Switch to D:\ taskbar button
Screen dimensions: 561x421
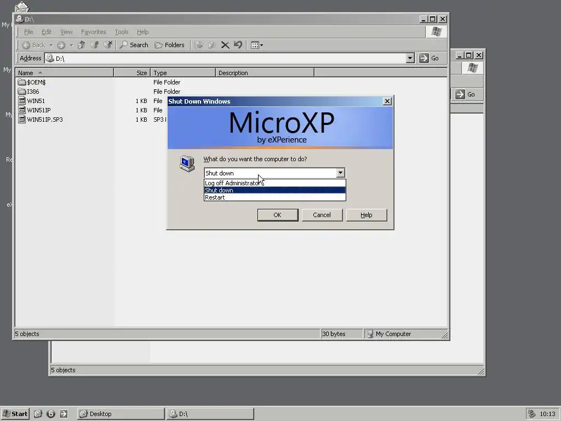[x=210, y=414]
